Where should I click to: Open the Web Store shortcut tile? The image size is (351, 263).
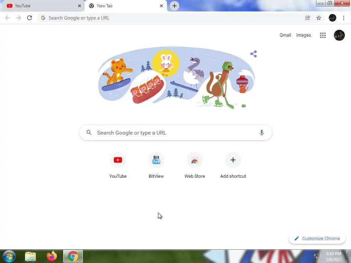(195, 165)
